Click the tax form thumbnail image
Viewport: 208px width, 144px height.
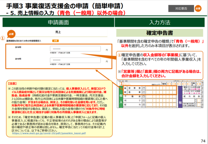[160, 94]
